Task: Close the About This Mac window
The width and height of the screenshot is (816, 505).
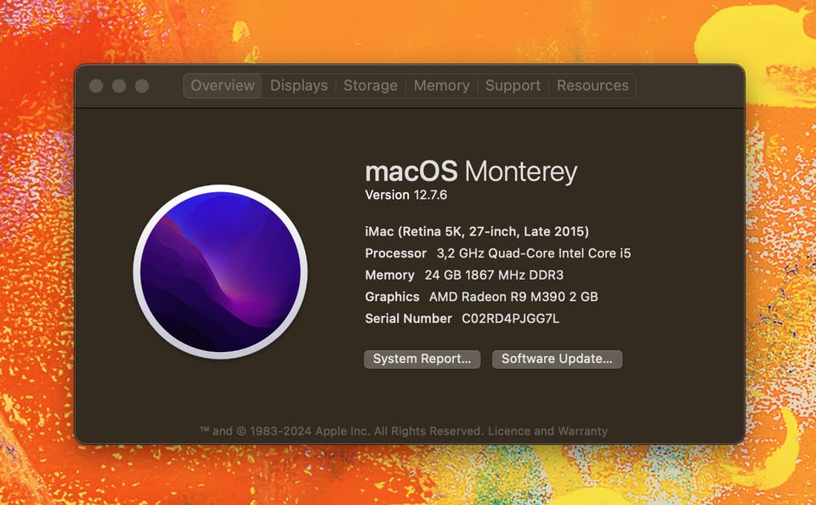Action: coord(96,86)
